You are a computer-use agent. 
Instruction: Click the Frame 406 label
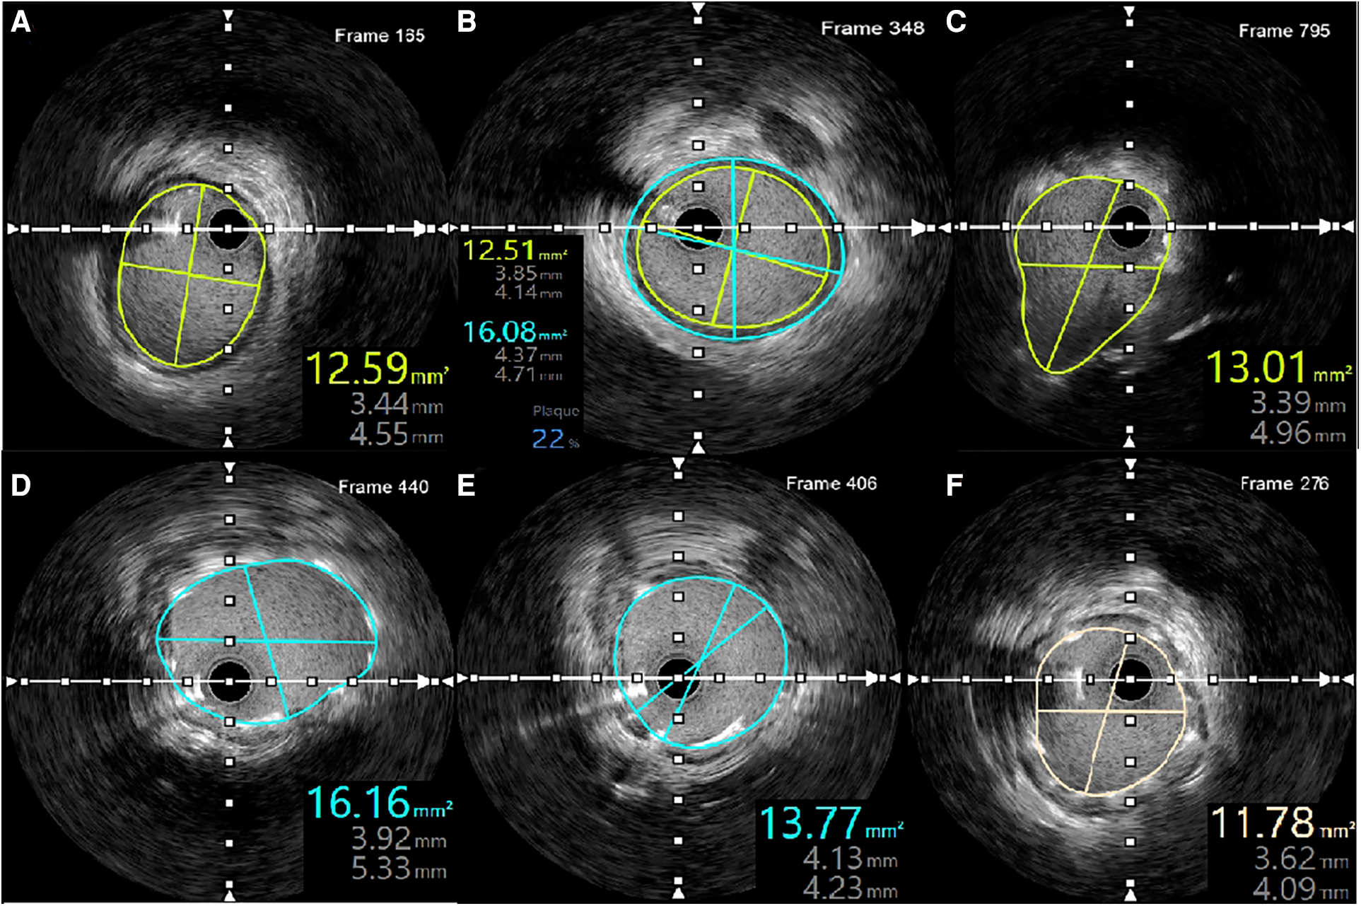pyautogui.click(x=831, y=484)
